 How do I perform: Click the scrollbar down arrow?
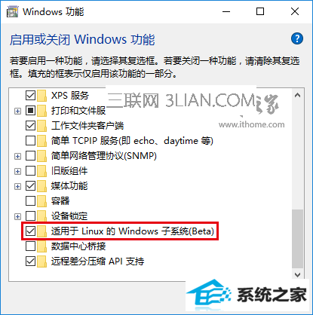(x=298, y=274)
